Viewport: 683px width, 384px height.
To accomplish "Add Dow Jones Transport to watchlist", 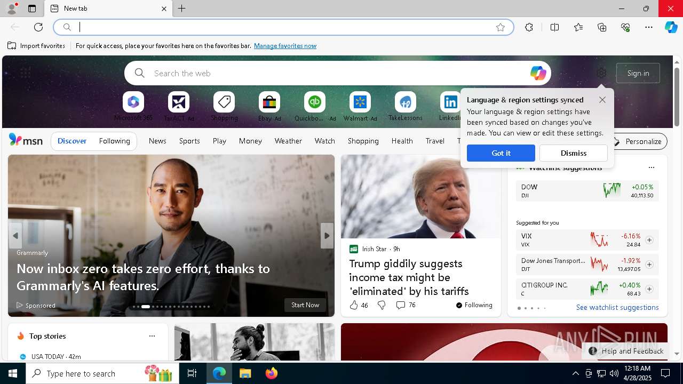I will click(x=649, y=265).
